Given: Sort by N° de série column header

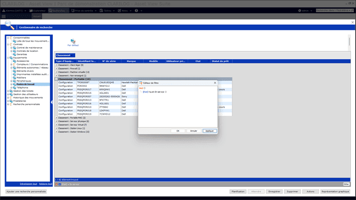Looking at the screenshot, I should 110,61.
